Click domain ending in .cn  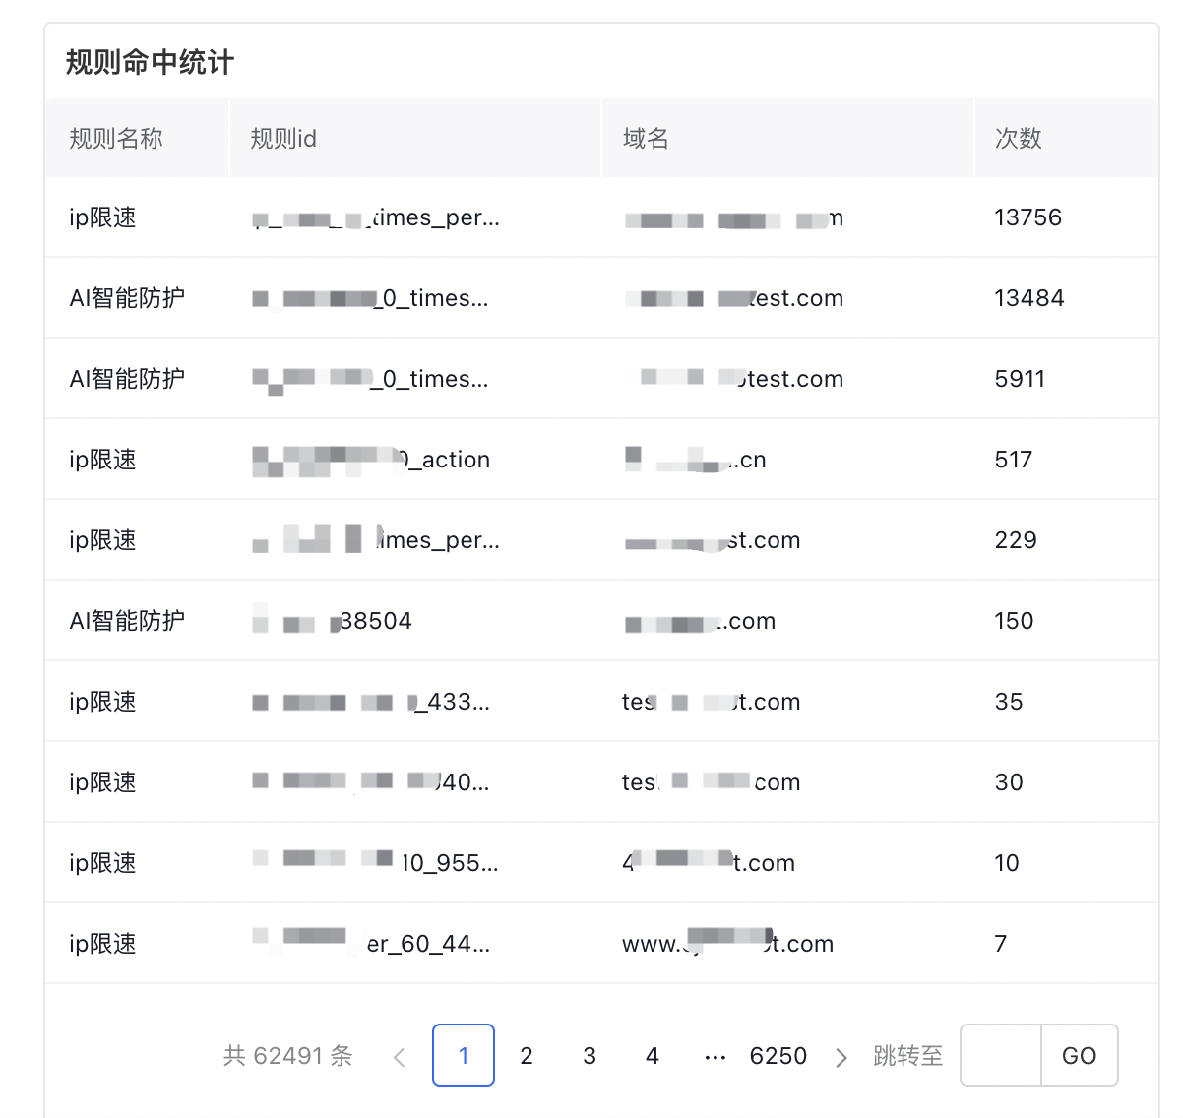point(695,460)
